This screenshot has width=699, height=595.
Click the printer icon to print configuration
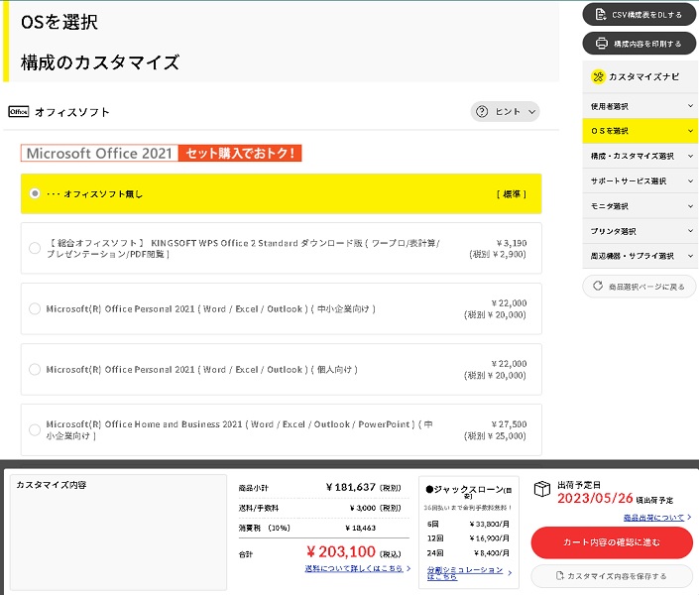602,44
